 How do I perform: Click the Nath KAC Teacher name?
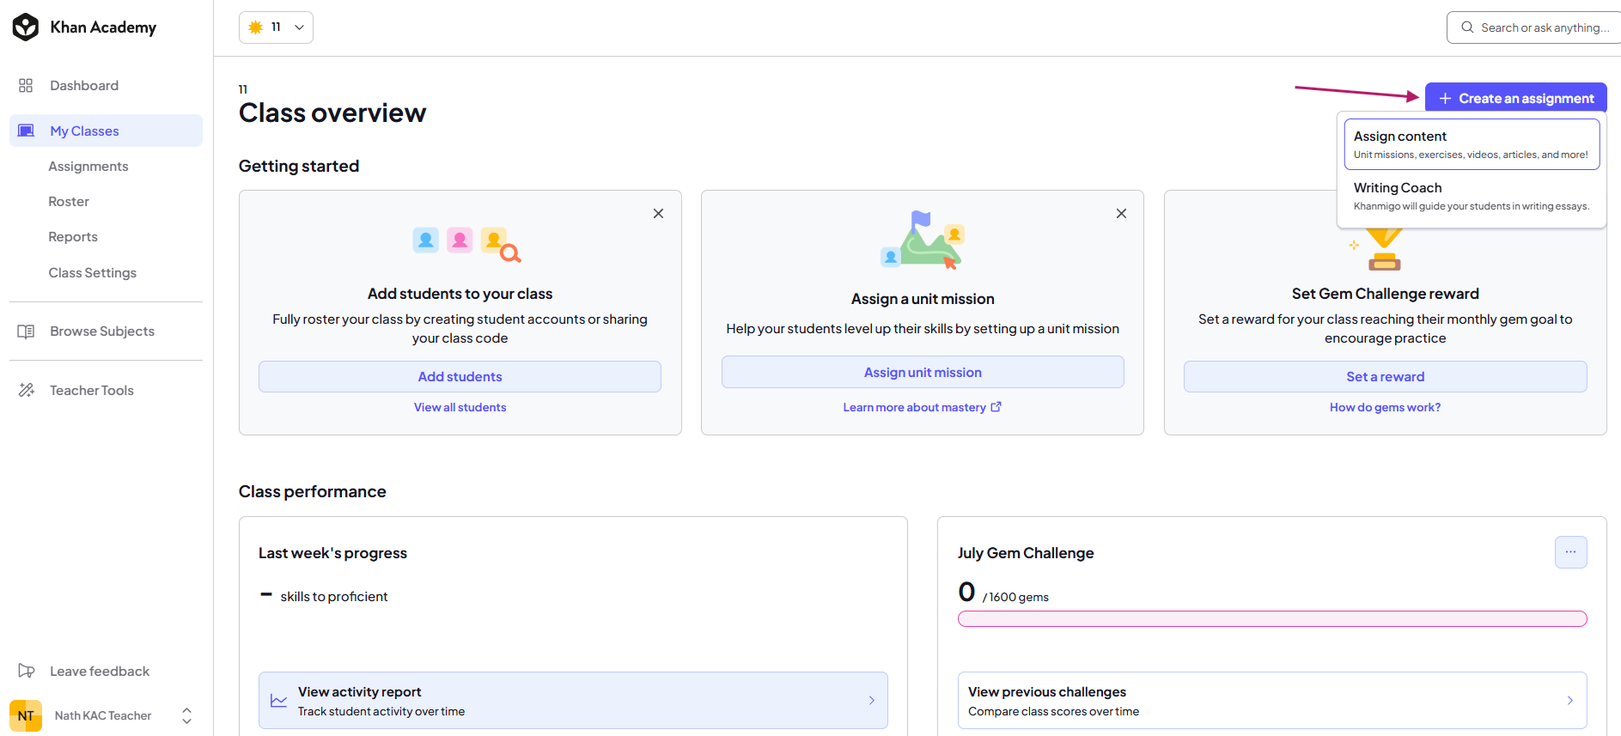103,715
